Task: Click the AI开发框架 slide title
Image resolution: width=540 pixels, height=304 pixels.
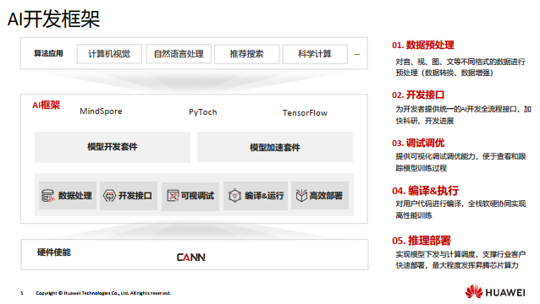Action: click(53, 19)
